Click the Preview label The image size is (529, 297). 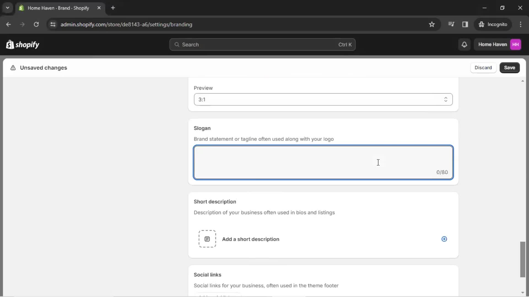tap(203, 88)
